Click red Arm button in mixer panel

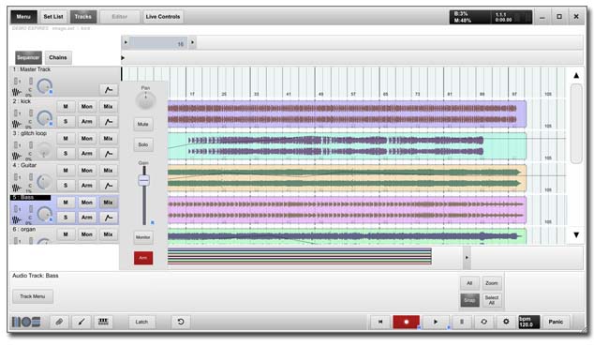143,258
